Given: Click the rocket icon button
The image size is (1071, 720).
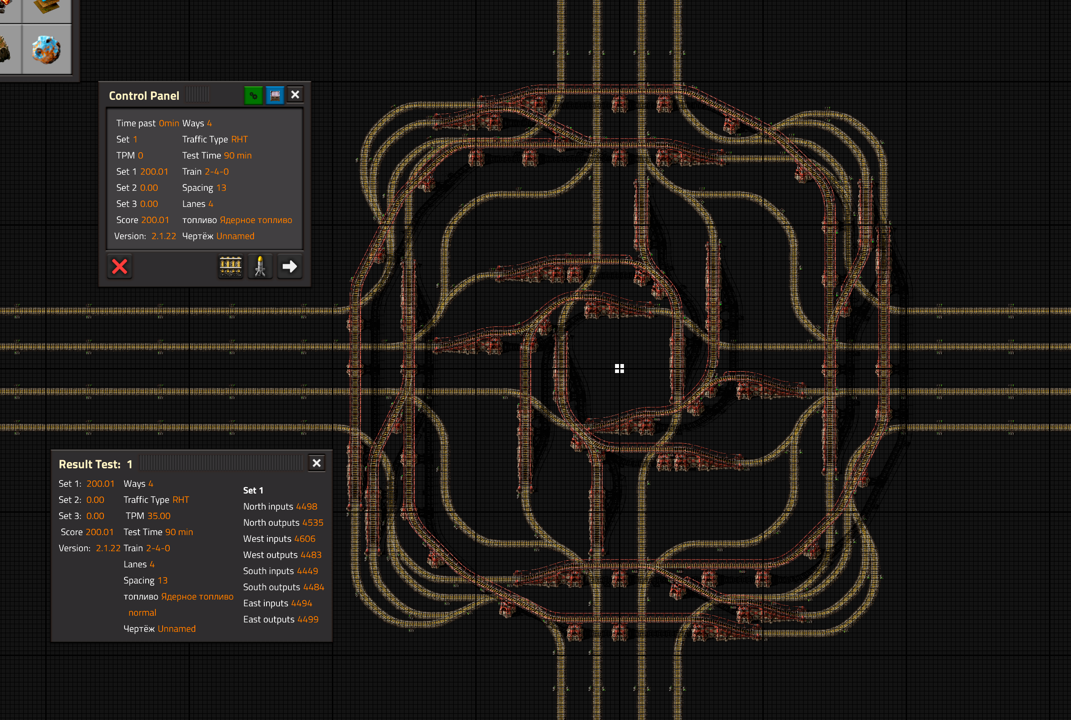Looking at the screenshot, I should (260, 266).
